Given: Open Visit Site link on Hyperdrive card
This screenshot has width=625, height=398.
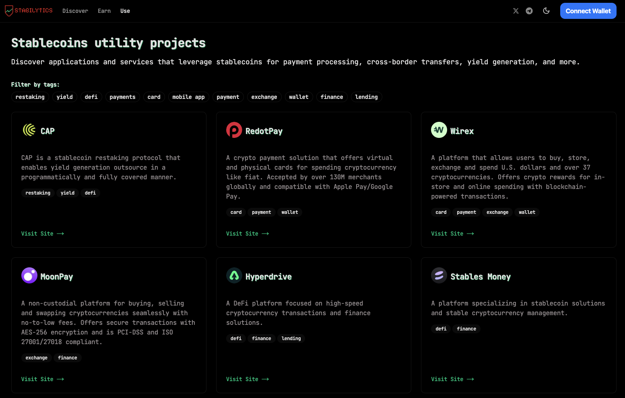Looking at the screenshot, I should 248,379.
